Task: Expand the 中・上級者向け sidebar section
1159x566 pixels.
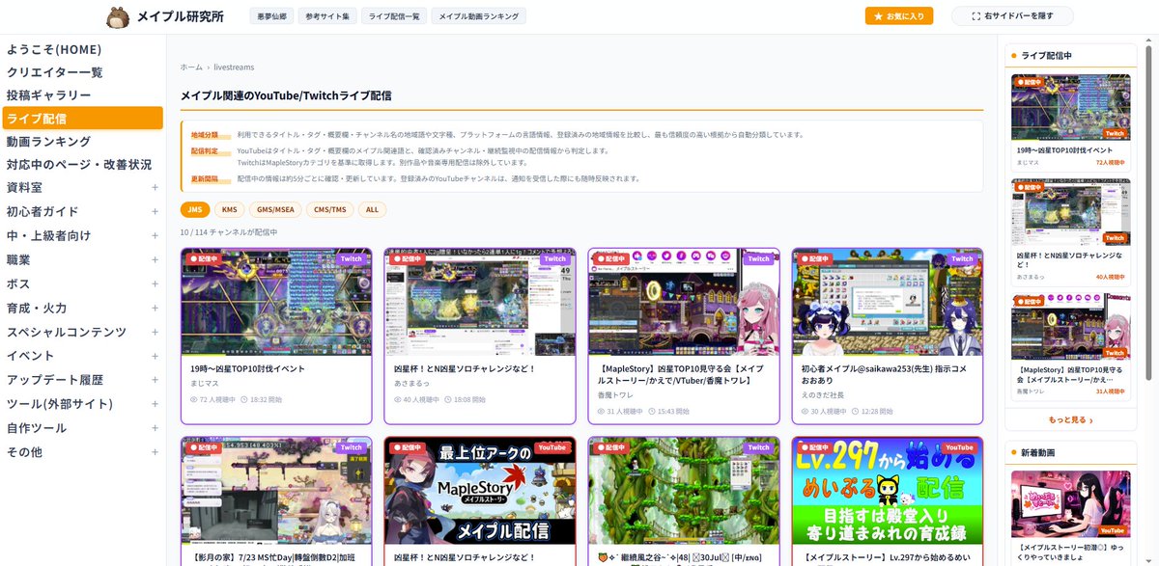Action: coord(155,235)
